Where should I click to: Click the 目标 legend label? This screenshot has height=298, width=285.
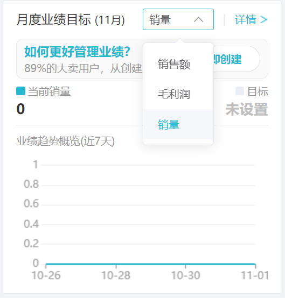click(258, 91)
